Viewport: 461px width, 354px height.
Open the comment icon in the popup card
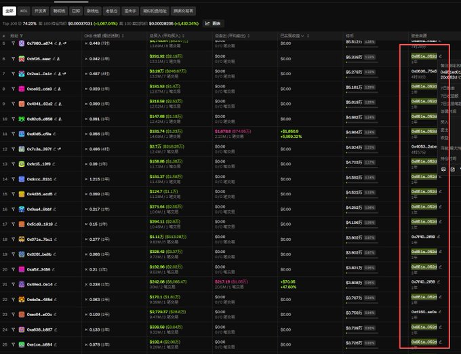click(x=443, y=170)
